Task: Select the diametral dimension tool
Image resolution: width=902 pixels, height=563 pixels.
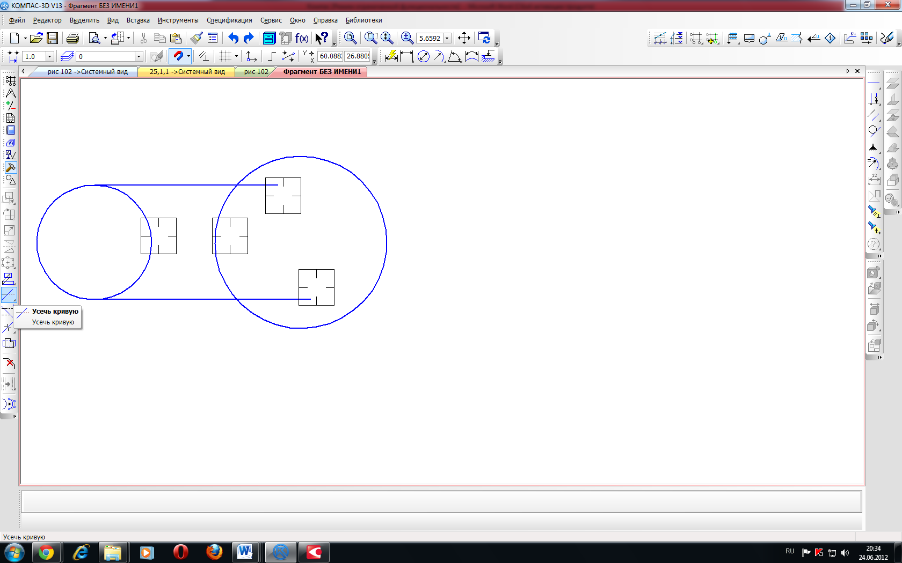Action: tap(424, 56)
